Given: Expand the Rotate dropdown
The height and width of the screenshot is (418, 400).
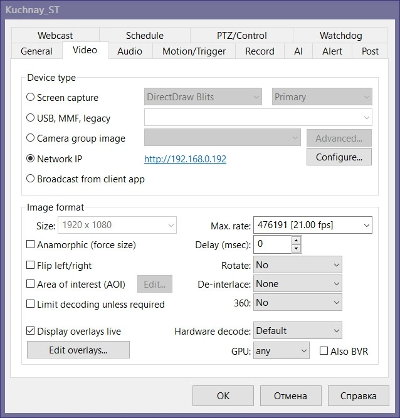Looking at the screenshot, I should click(298, 264).
